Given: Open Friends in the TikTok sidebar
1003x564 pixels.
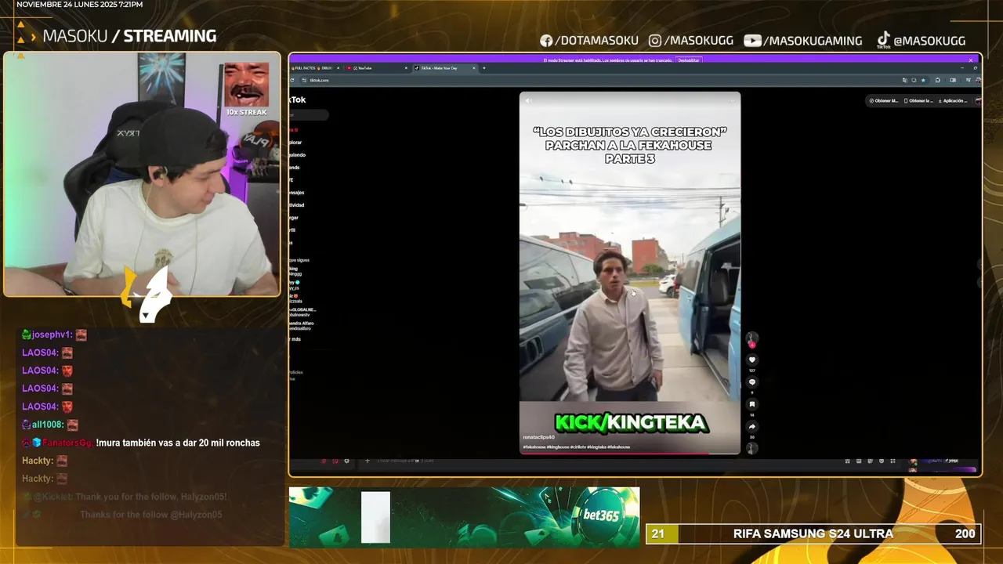Looking at the screenshot, I should (295, 168).
